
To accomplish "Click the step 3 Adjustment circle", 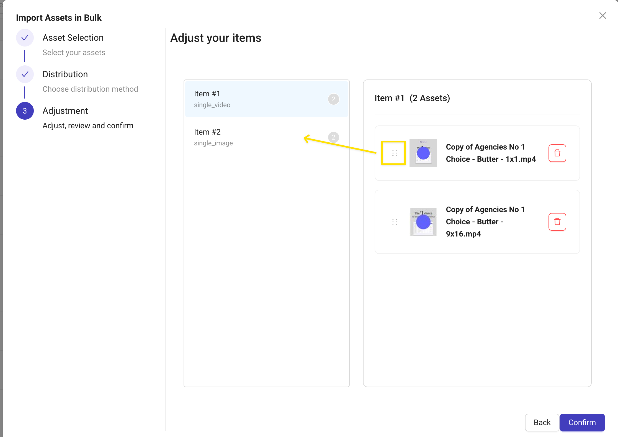I will (25, 111).
